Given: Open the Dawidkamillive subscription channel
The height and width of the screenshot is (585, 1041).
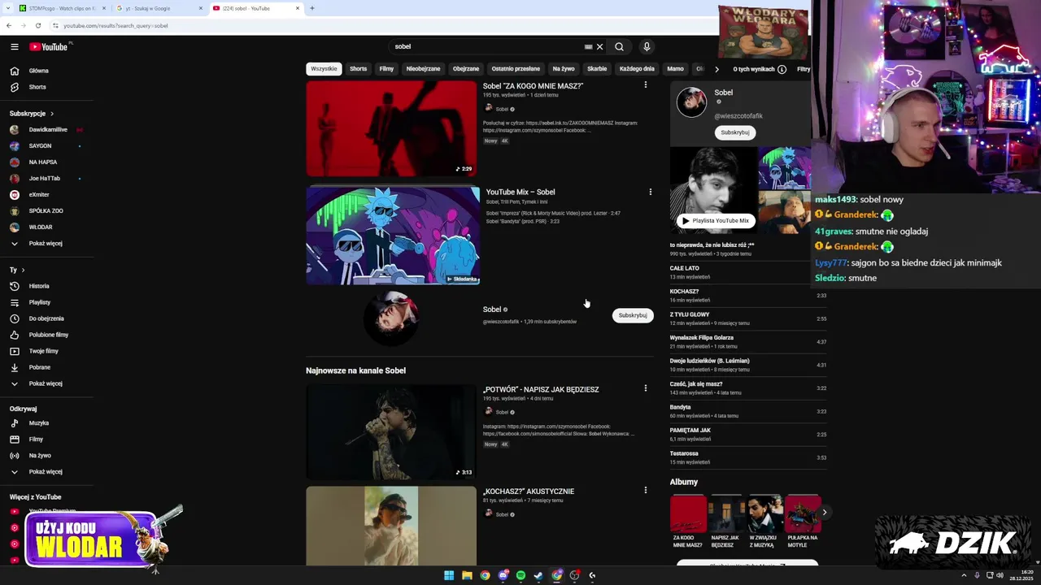Looking at the screenshot, I should (49, 130).
